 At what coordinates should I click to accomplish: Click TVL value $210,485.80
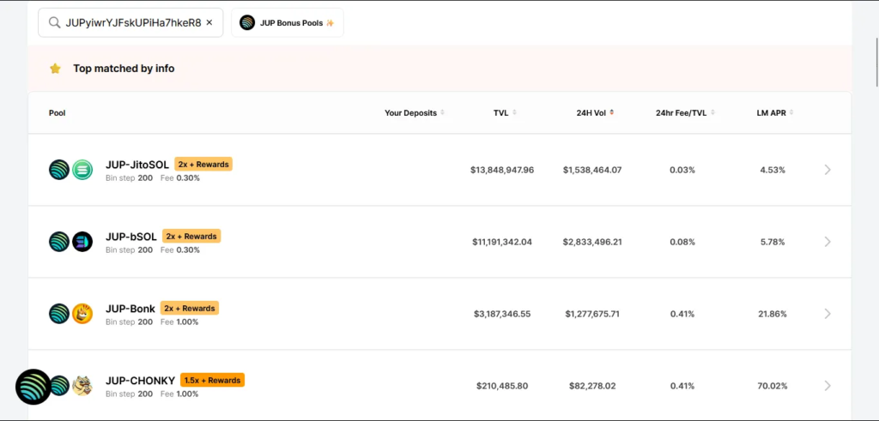(502, 386)
